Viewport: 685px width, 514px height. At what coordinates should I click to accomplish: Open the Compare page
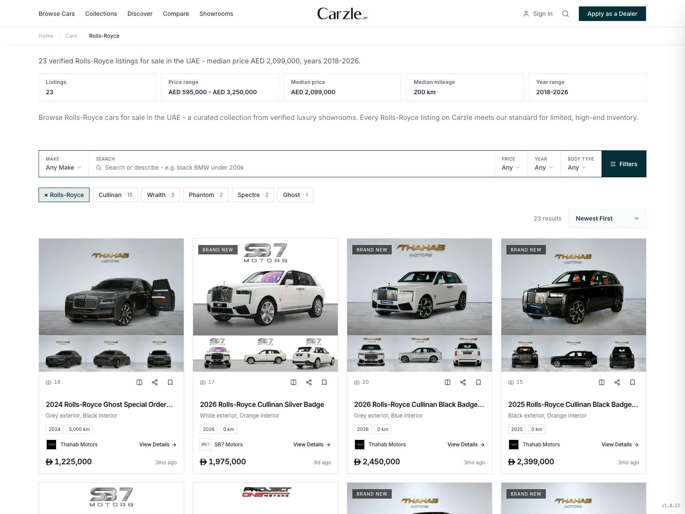click(176, 14)
